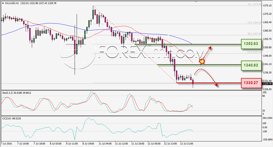Click price axis value 1360.50
This screenshot has height=147, width=273.
267,30
